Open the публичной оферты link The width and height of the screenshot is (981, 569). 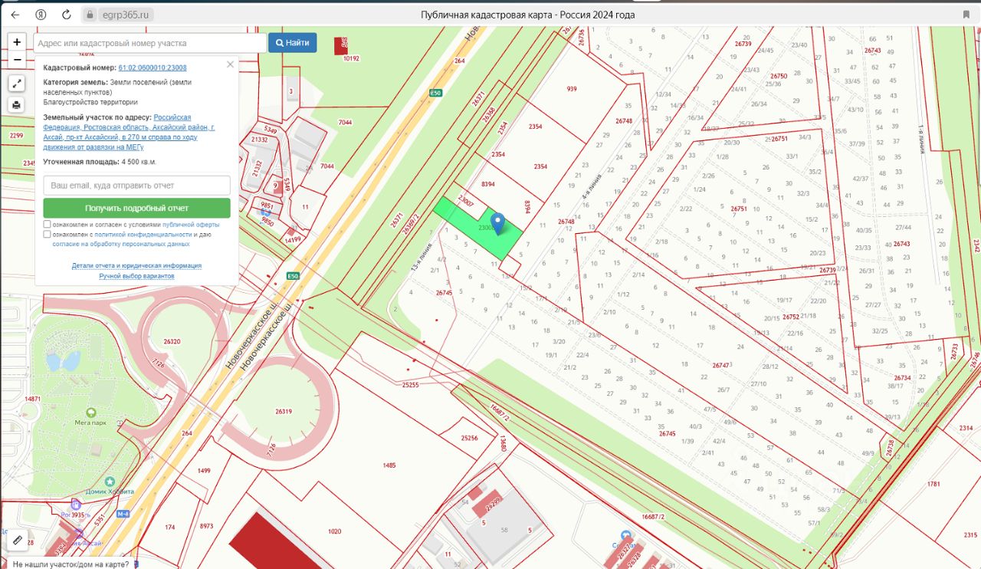[x=191, y=225]
